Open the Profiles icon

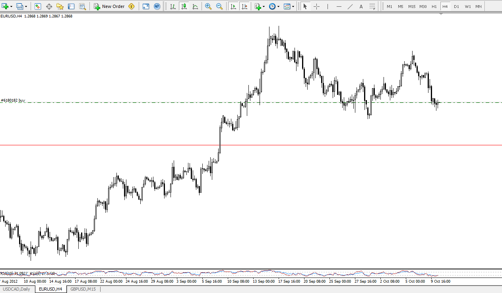(x=19, y=6)
